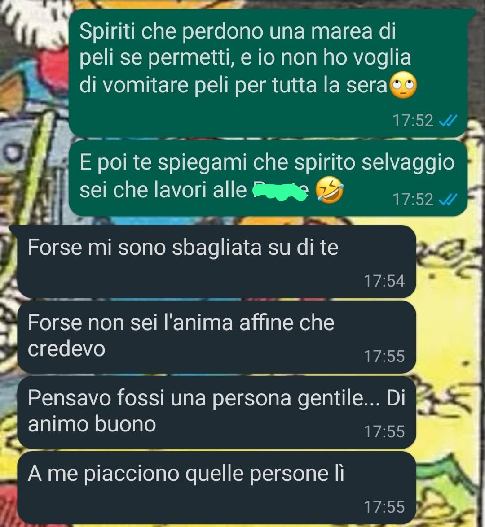Click blue read ticks on second message
The width and height of the screenshot is (485, 527).
coord(448,199)
